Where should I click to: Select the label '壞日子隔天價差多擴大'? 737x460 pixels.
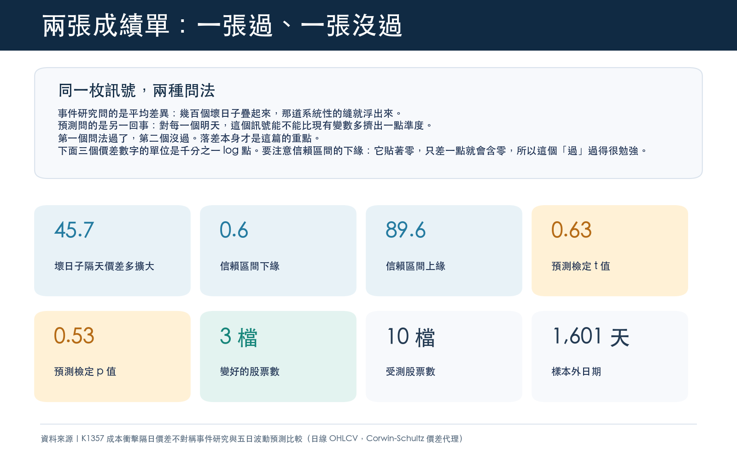pos(104,266)
